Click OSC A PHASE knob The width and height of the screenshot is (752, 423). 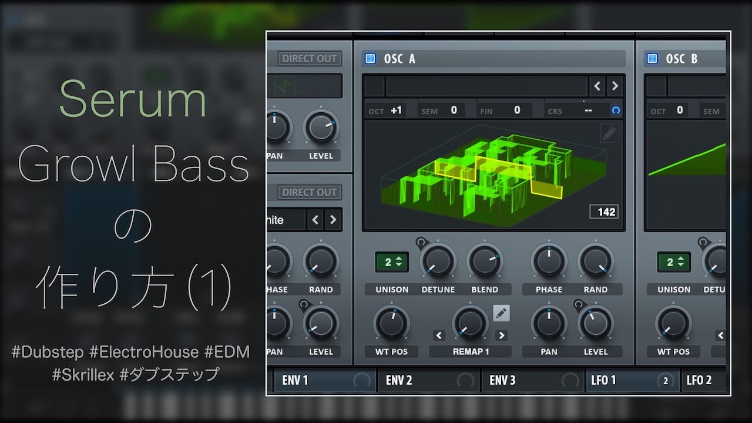549,261
